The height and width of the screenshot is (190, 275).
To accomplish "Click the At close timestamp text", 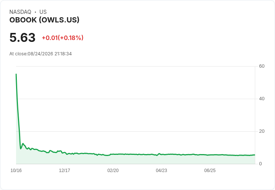I will 40,54.
